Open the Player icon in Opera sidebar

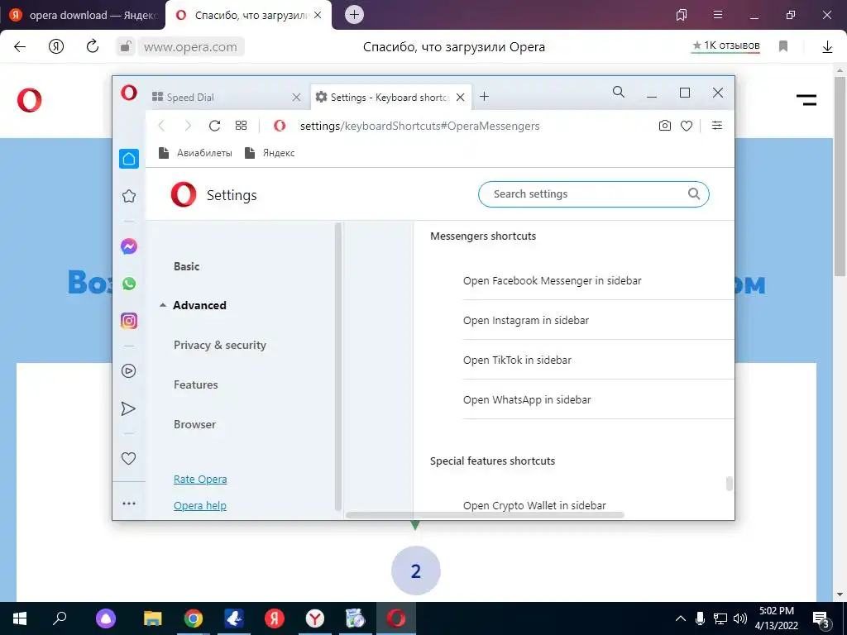coord(128,371)
